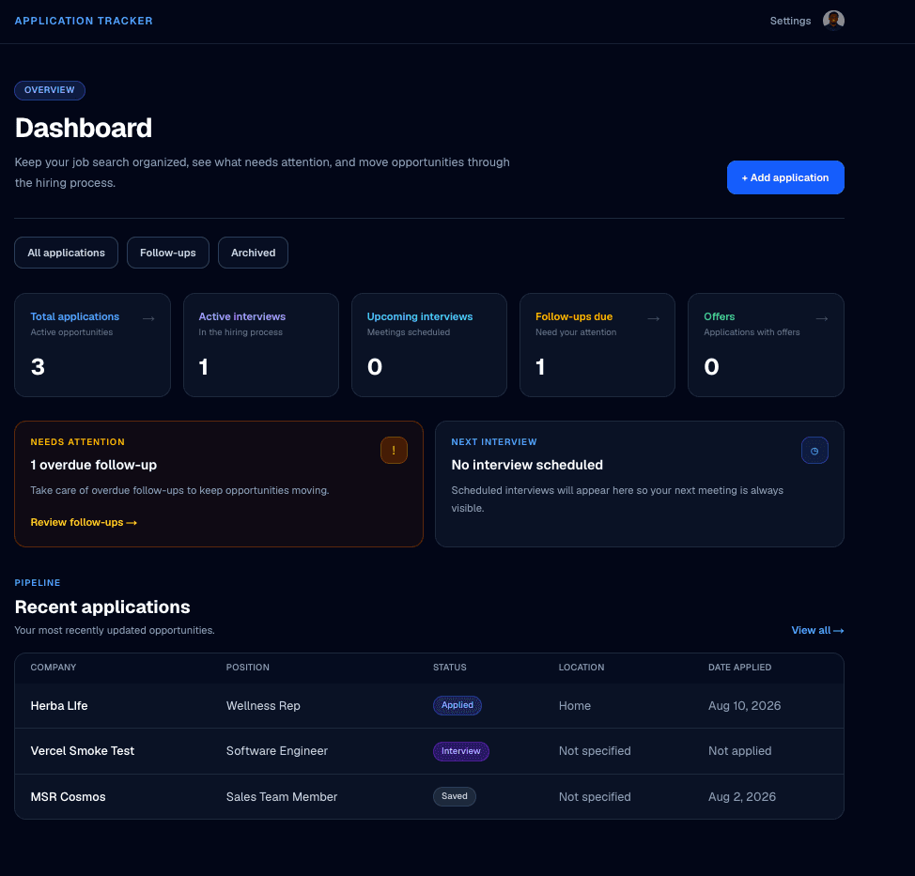Open the Follow-ups due card
This screenshot has width=915, height=876.
(597, 345)
